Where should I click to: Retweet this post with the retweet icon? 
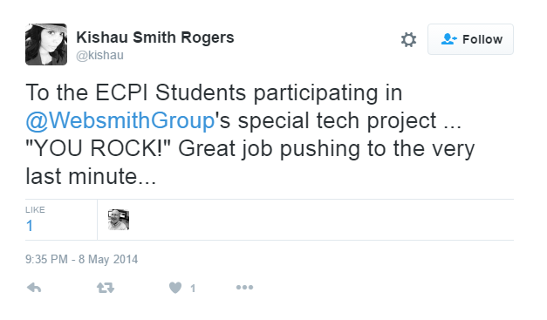pos(106,288)
